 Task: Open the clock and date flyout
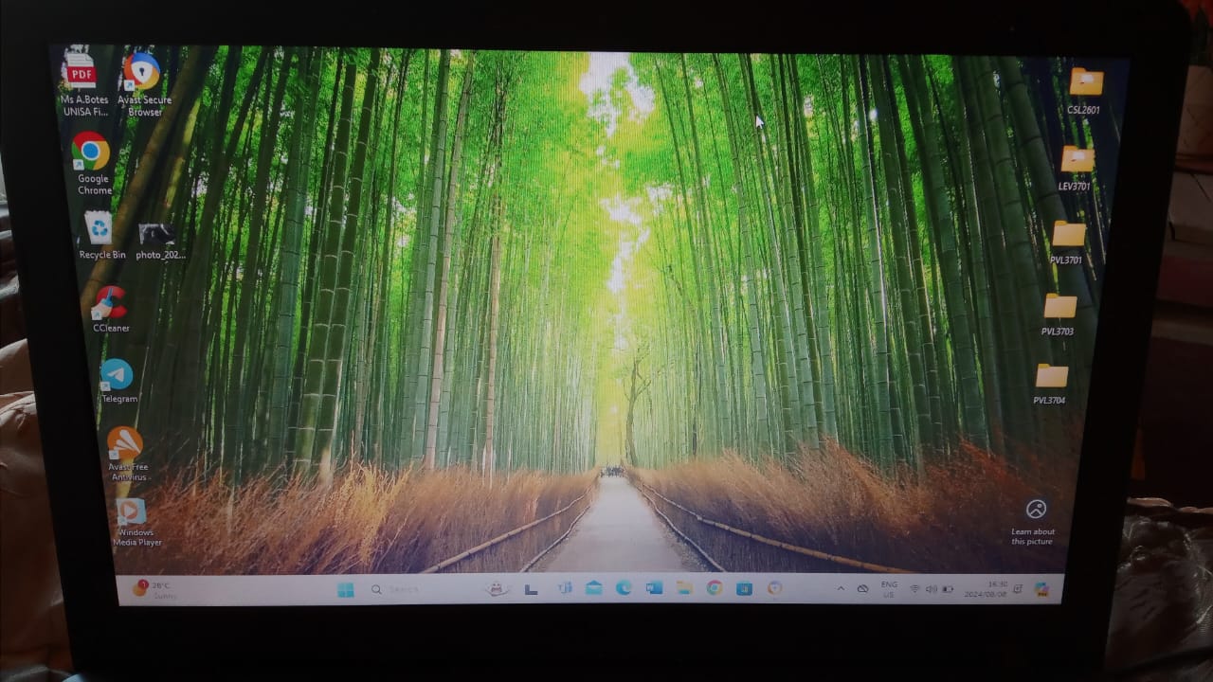986,588
